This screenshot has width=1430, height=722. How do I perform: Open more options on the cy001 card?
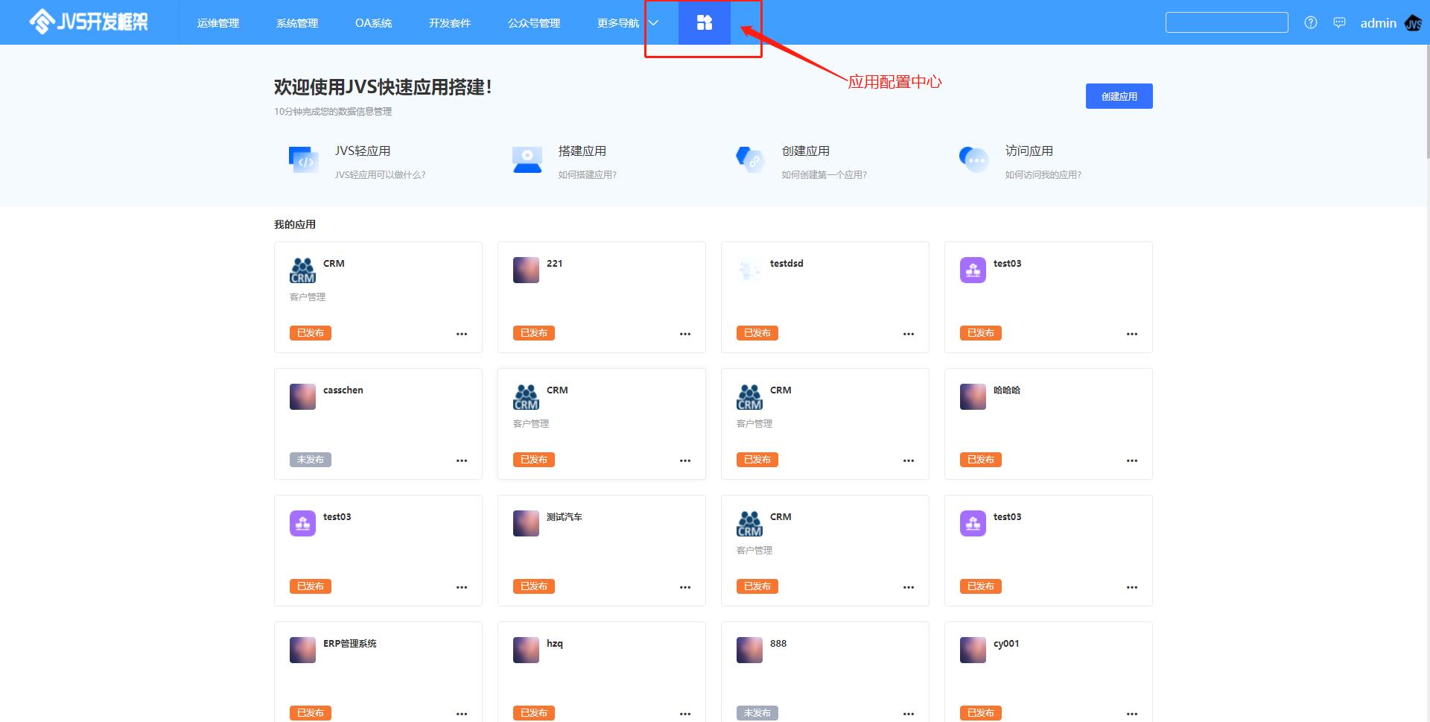[x=1132, y=714]
